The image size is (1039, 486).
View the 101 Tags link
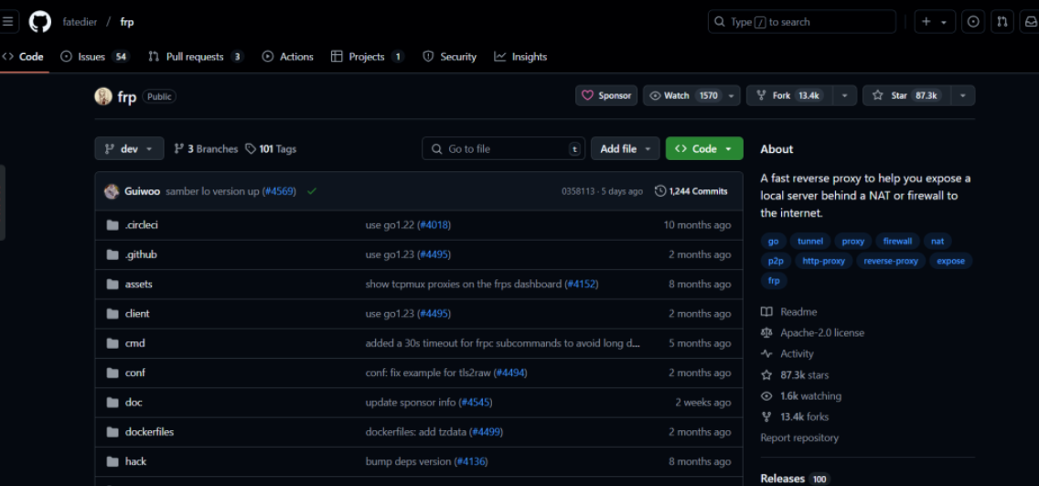coord(271,149)
